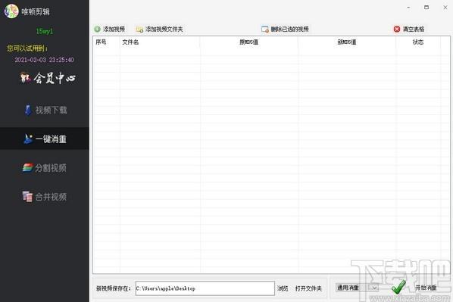The width and height of the screenshot is (453, 302).
Task: Click the 序号 column header
Action: pos(101,42)
